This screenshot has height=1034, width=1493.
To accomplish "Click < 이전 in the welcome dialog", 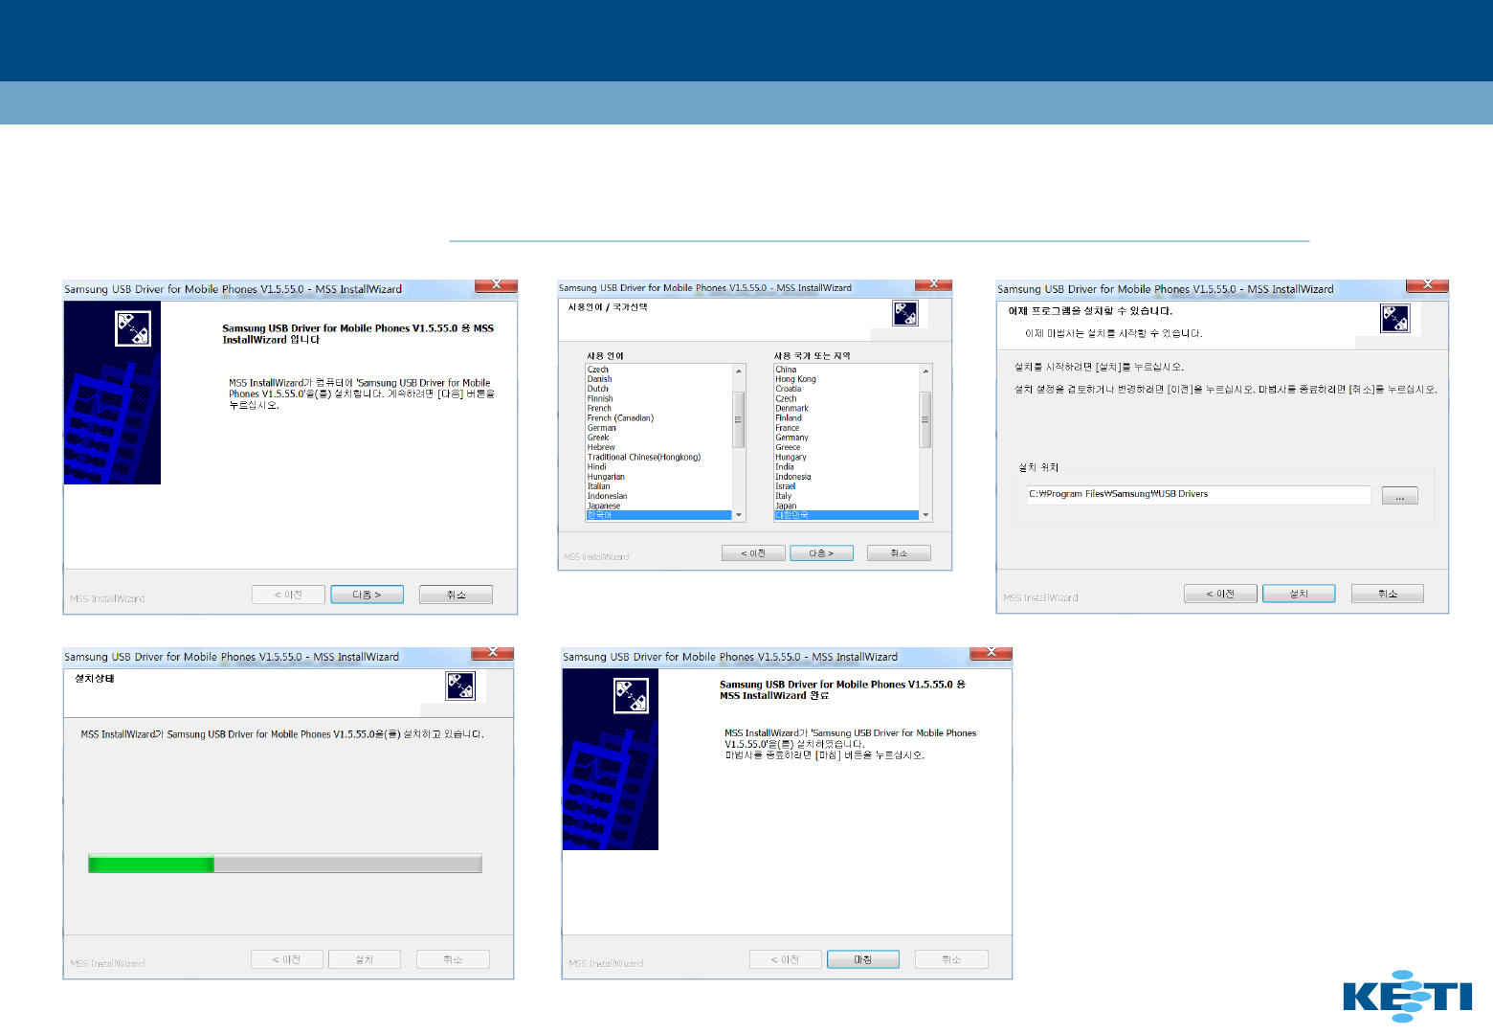I will (x=288, y=595).
